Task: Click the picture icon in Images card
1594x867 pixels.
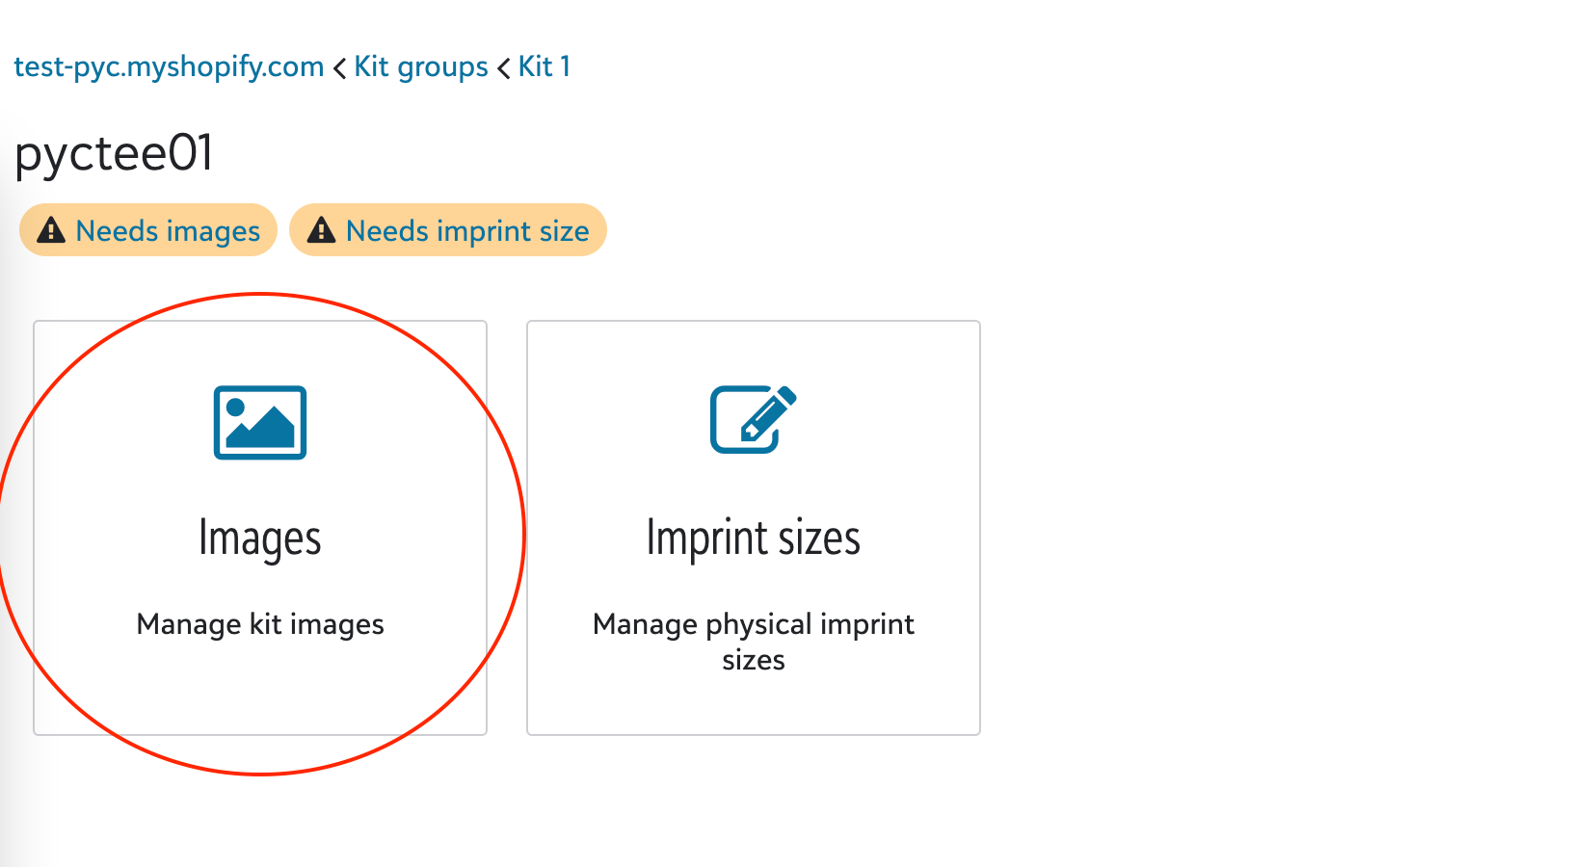Action: tap(260, 423)
